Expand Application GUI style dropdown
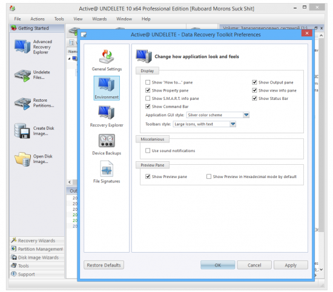This screenshot has width=333, height=292. pyautogui.click(x=246, y=115)
